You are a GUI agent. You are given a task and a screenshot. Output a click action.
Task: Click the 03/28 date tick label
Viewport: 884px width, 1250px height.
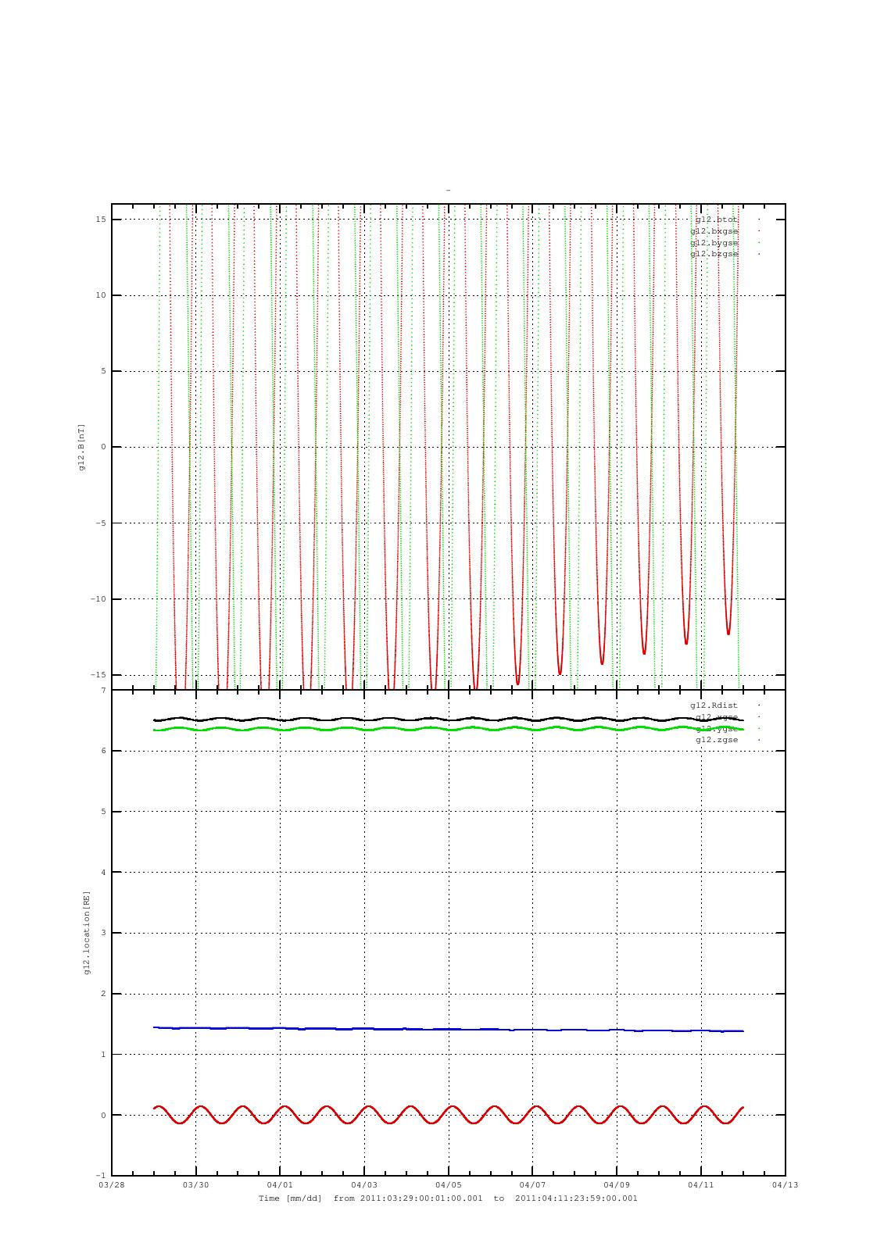pos(112,1185)
